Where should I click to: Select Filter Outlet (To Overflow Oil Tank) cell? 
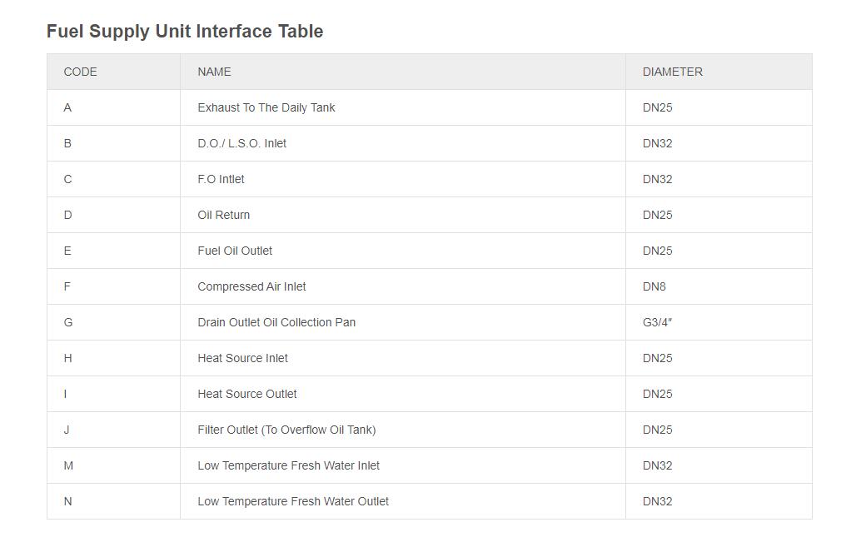coord(286,430)
